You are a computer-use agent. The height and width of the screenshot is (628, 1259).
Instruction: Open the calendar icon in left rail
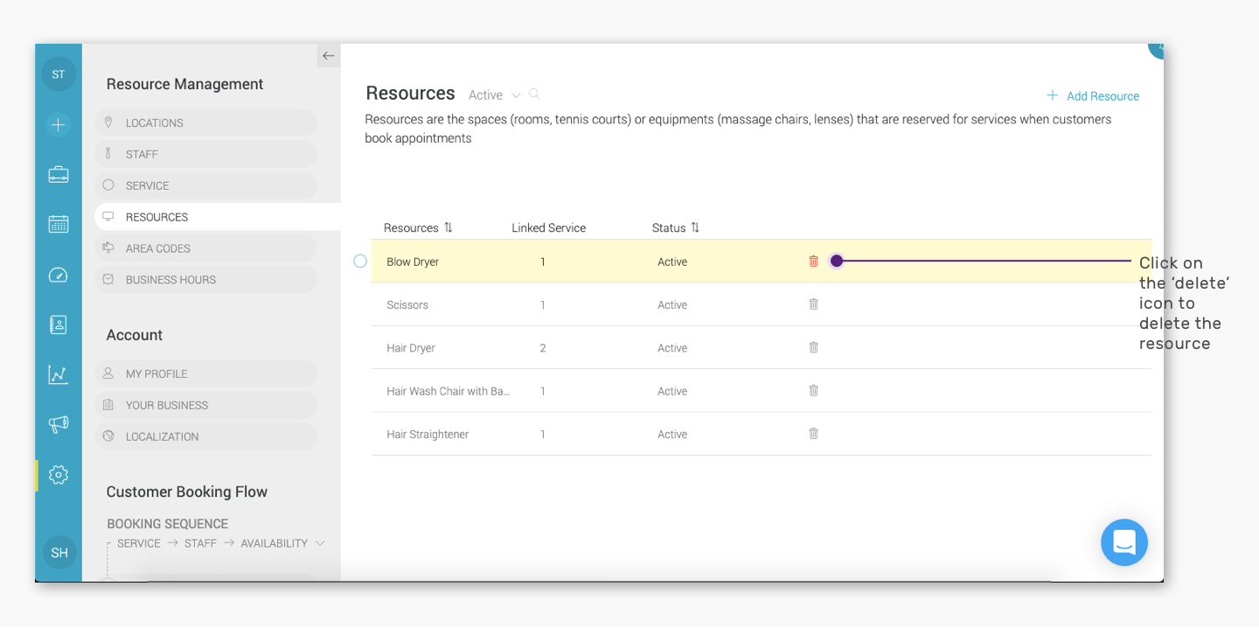point(59,224)
